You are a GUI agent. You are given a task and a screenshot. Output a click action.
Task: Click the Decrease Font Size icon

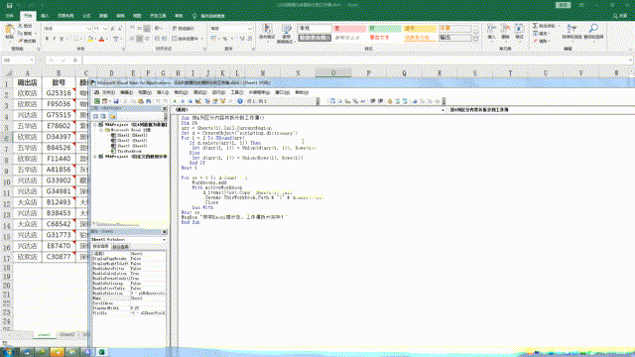pyautogui.click(x=119, y=29)
